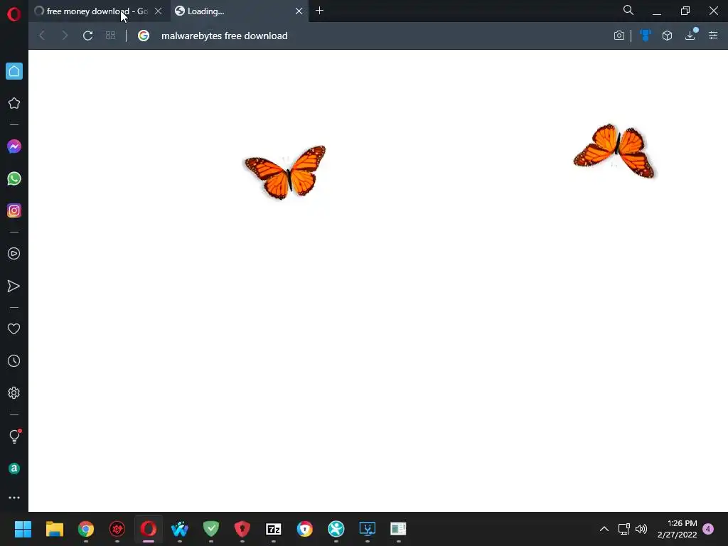Switch to the 'Loading...' tab

tap(239, 11)
